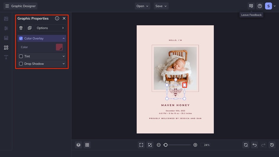Open the Image Manager sidebar tab
The width and height of the screenshot is (279, 157).
pos(6,19)
